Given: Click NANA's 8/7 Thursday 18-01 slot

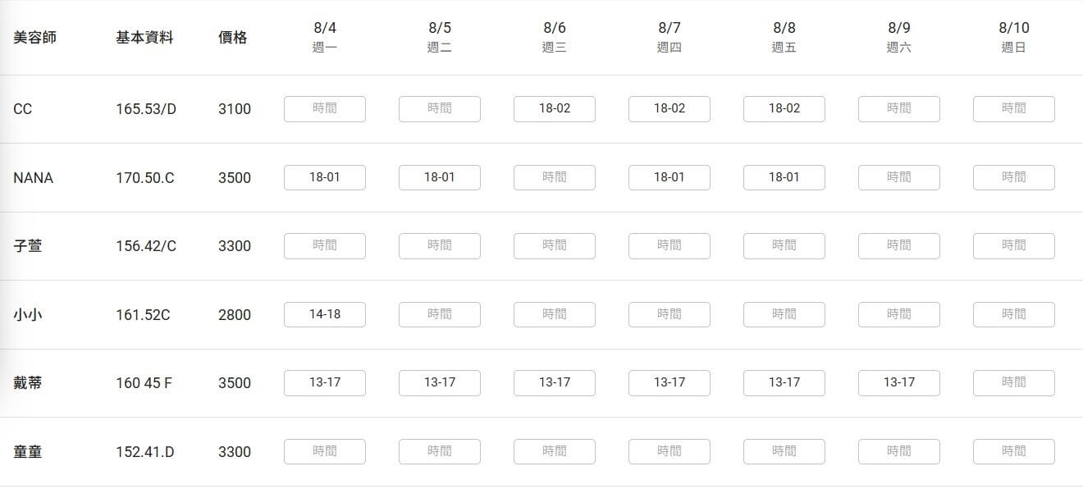Looking at the screenshot, I should pyautogui.click(x=669, y=177).
